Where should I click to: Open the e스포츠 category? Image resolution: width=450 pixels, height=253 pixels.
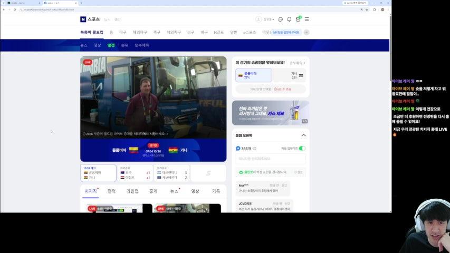[250, 32]
